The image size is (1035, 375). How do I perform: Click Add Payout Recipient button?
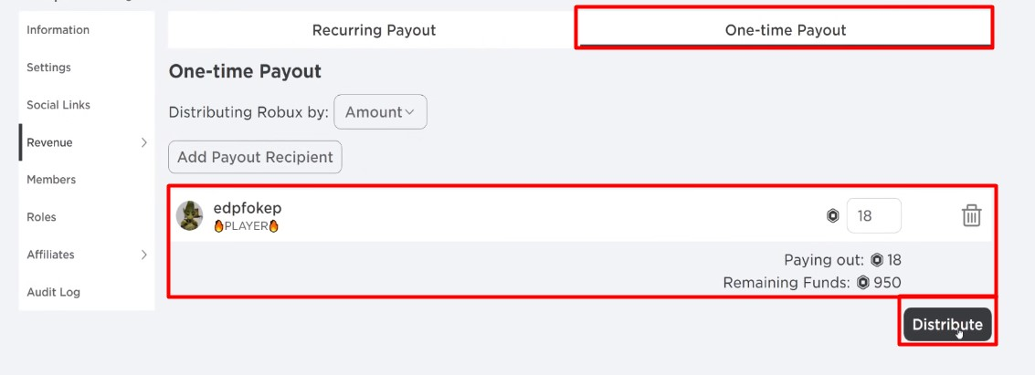(255, 157)
